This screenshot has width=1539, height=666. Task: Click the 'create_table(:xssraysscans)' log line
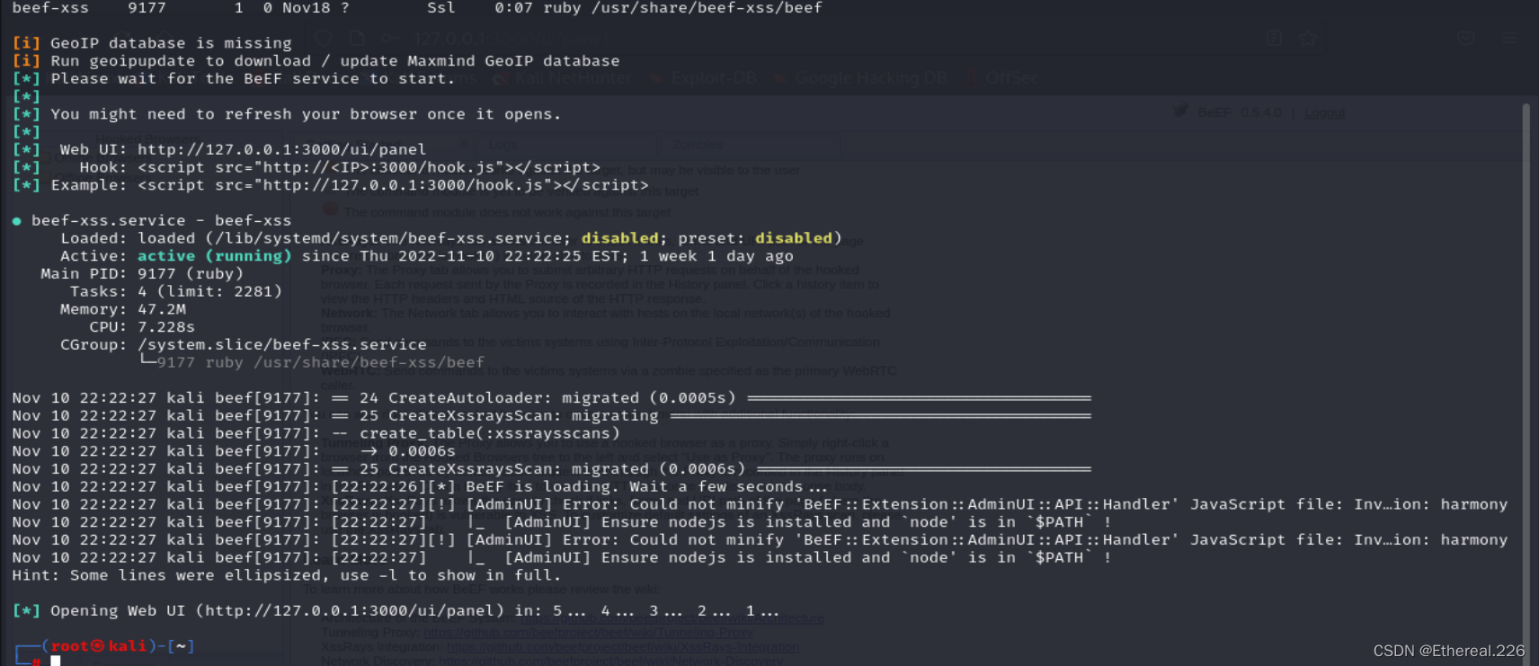coord(316,433)
